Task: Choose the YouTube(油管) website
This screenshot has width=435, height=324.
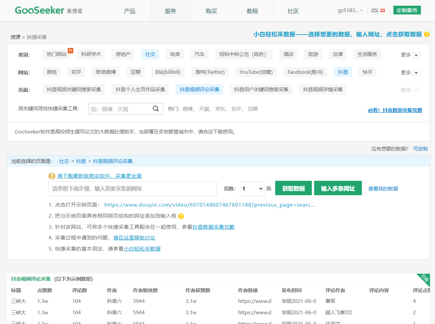Action: (256, 72)
